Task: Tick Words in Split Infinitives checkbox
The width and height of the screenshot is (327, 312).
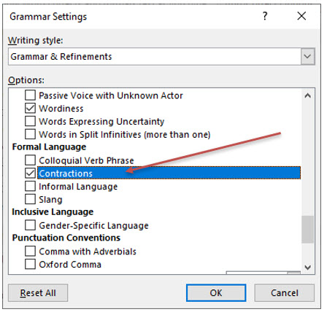Action: (30, 134)
